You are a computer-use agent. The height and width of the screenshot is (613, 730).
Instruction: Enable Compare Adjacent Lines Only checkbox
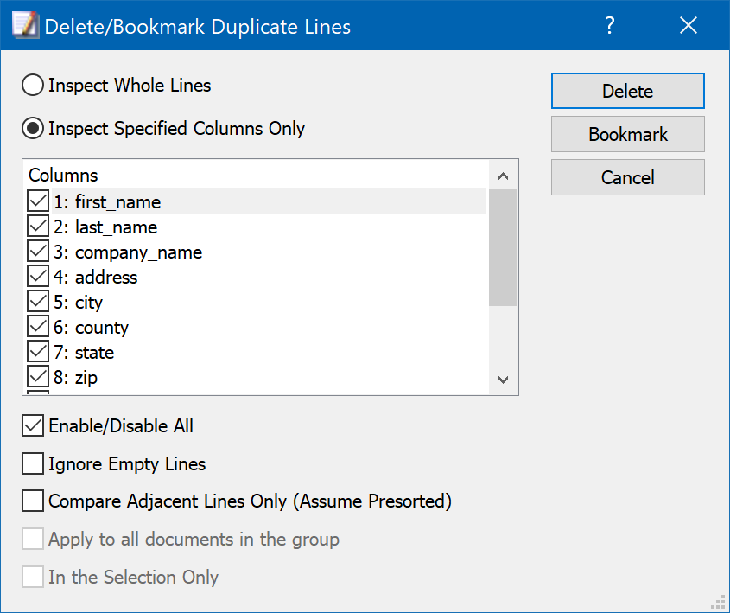click(x=33, y=501)
